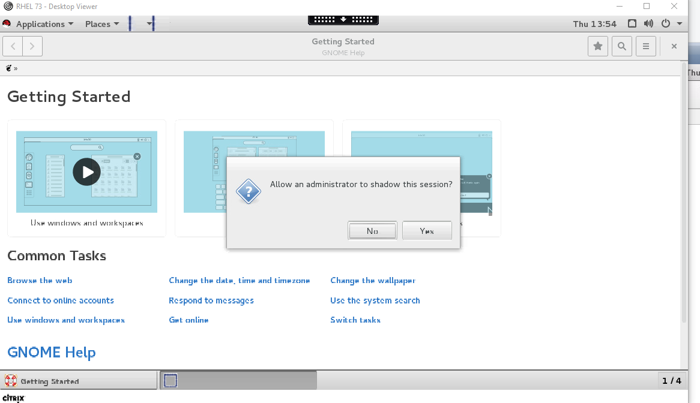This screenshot has width=700, height=403.
Task: Close the GNOME Help window
Action: pyautogui.click(x=674, y=46)
